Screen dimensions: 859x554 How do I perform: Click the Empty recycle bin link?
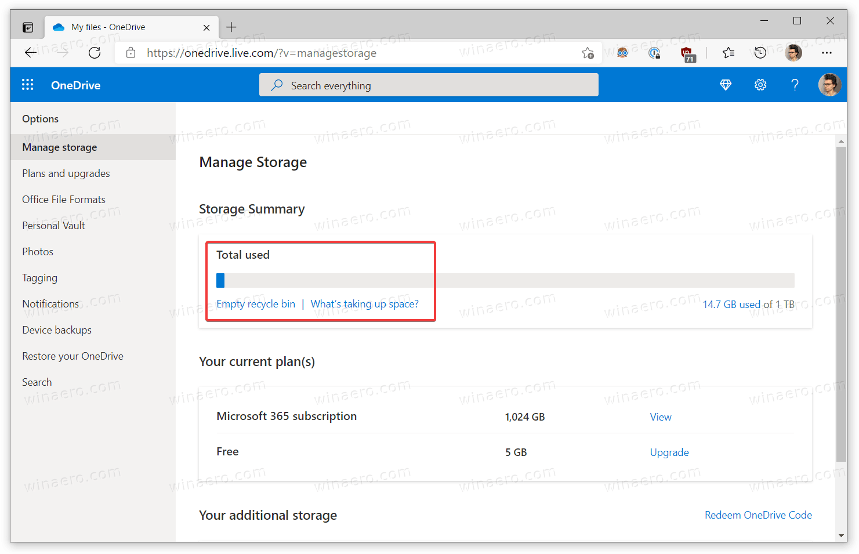click(255, 303)
